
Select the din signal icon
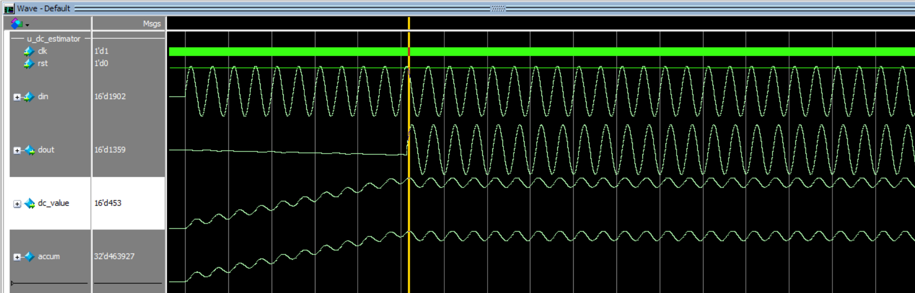[x=29, y=97]
